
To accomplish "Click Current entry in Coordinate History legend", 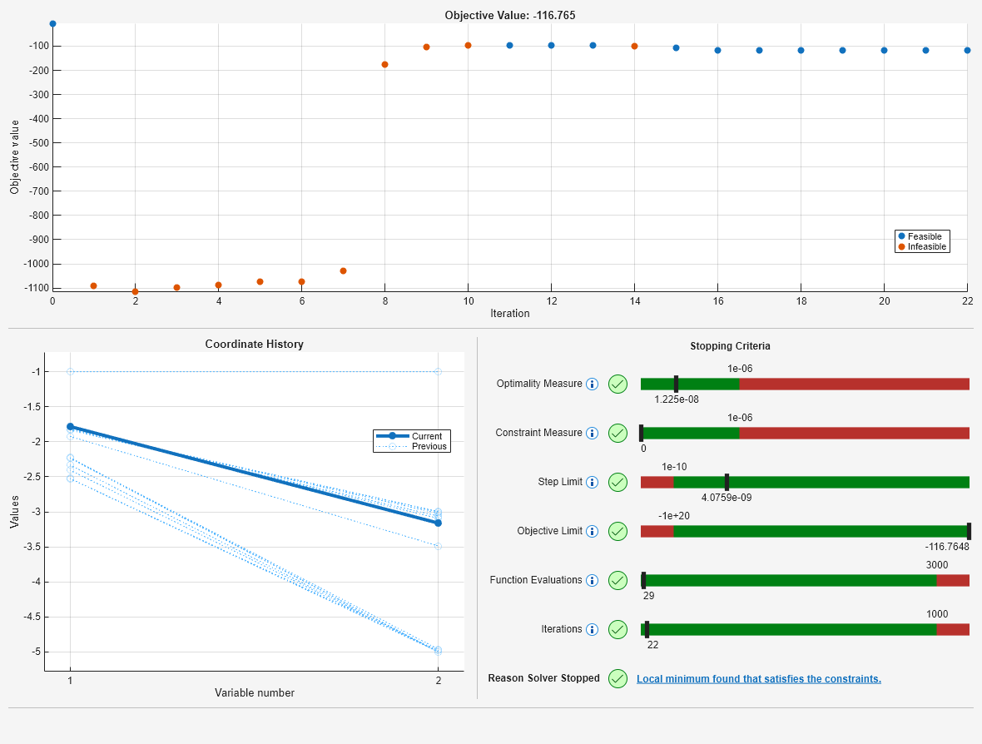I will click(409, 436).
